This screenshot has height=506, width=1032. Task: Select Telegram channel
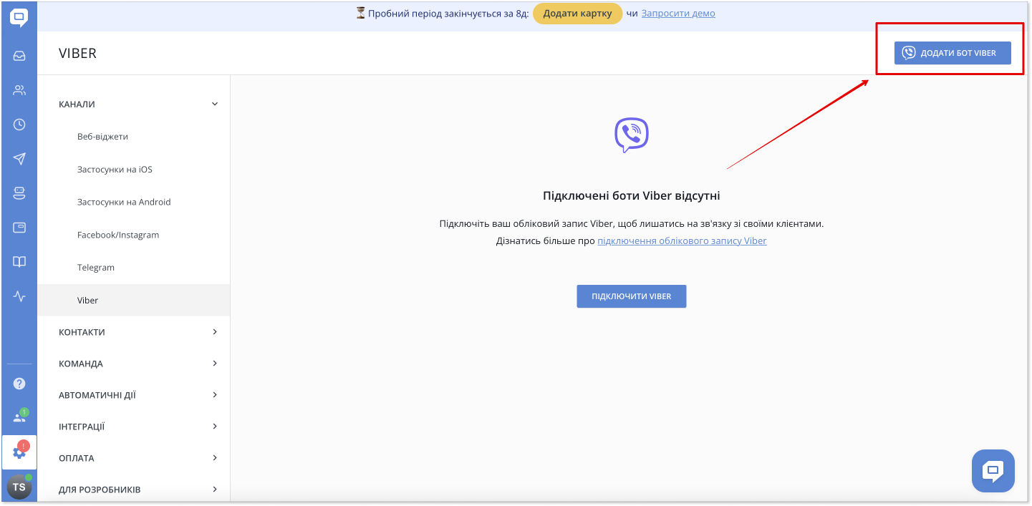click(x=96, y=268)
